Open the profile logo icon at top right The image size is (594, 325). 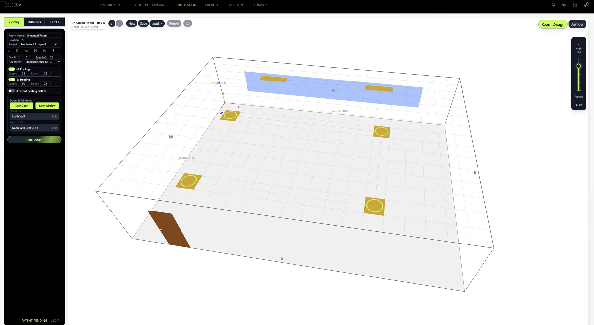(586, 5)
